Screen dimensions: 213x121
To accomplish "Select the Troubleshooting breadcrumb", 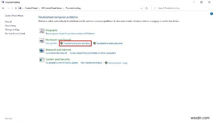I will pos(73,8).
